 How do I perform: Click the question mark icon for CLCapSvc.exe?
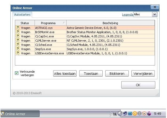(x=18, y=36)
